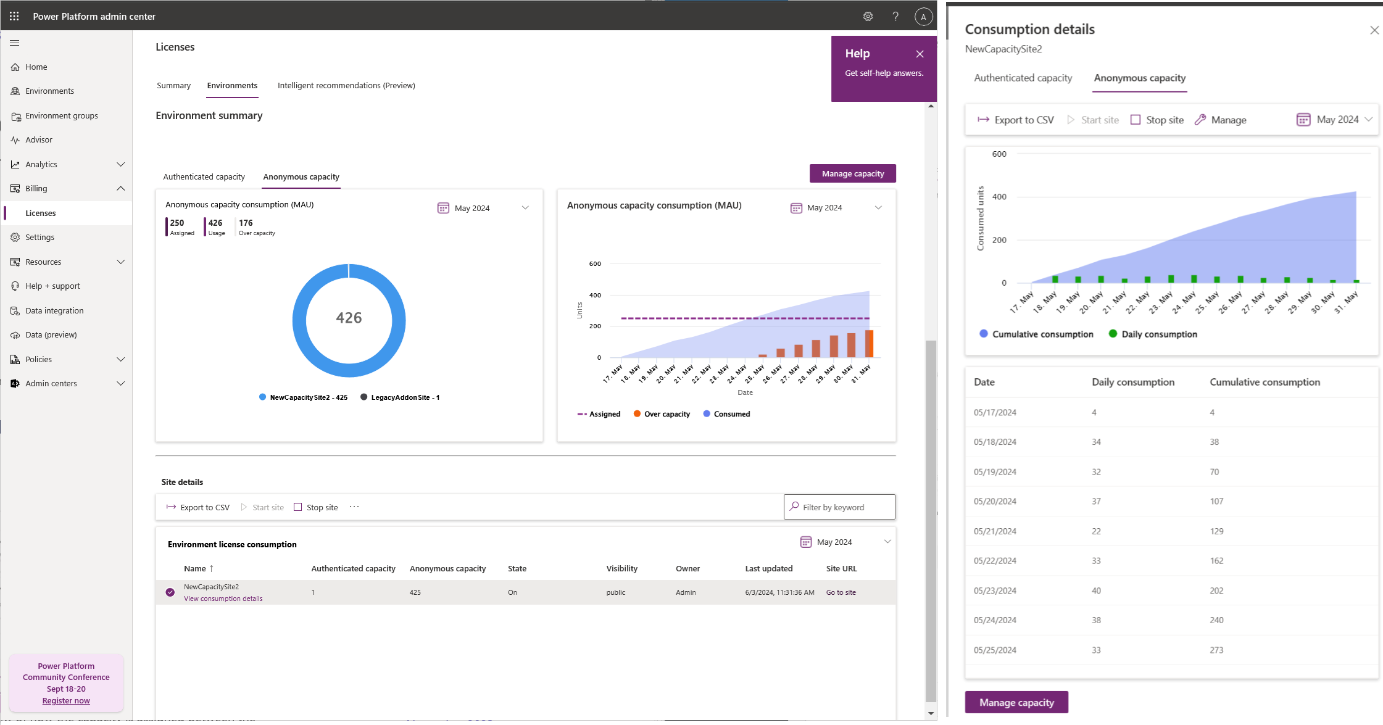Collapse the navigation pane via hamburger icon

coord(14,43)
